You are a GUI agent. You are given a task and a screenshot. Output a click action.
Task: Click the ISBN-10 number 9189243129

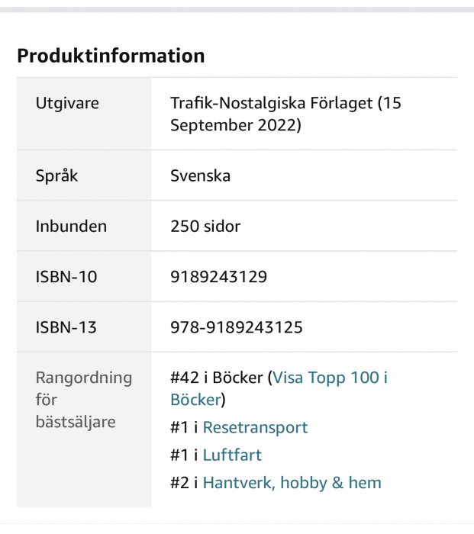(218, 277)
